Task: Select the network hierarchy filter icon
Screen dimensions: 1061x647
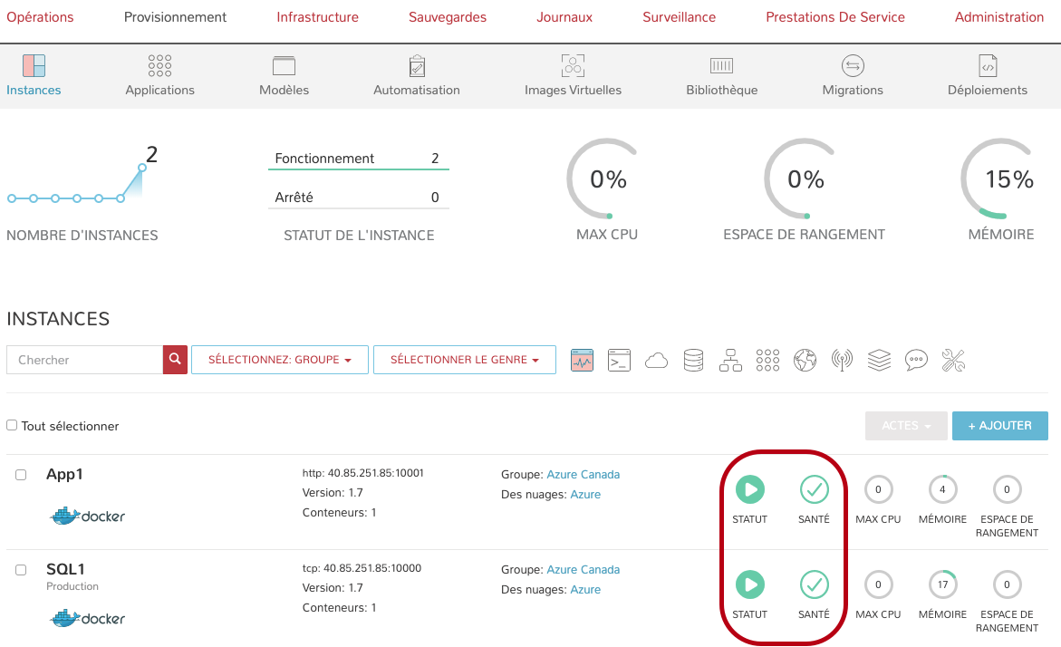Action: coord(730,360)
